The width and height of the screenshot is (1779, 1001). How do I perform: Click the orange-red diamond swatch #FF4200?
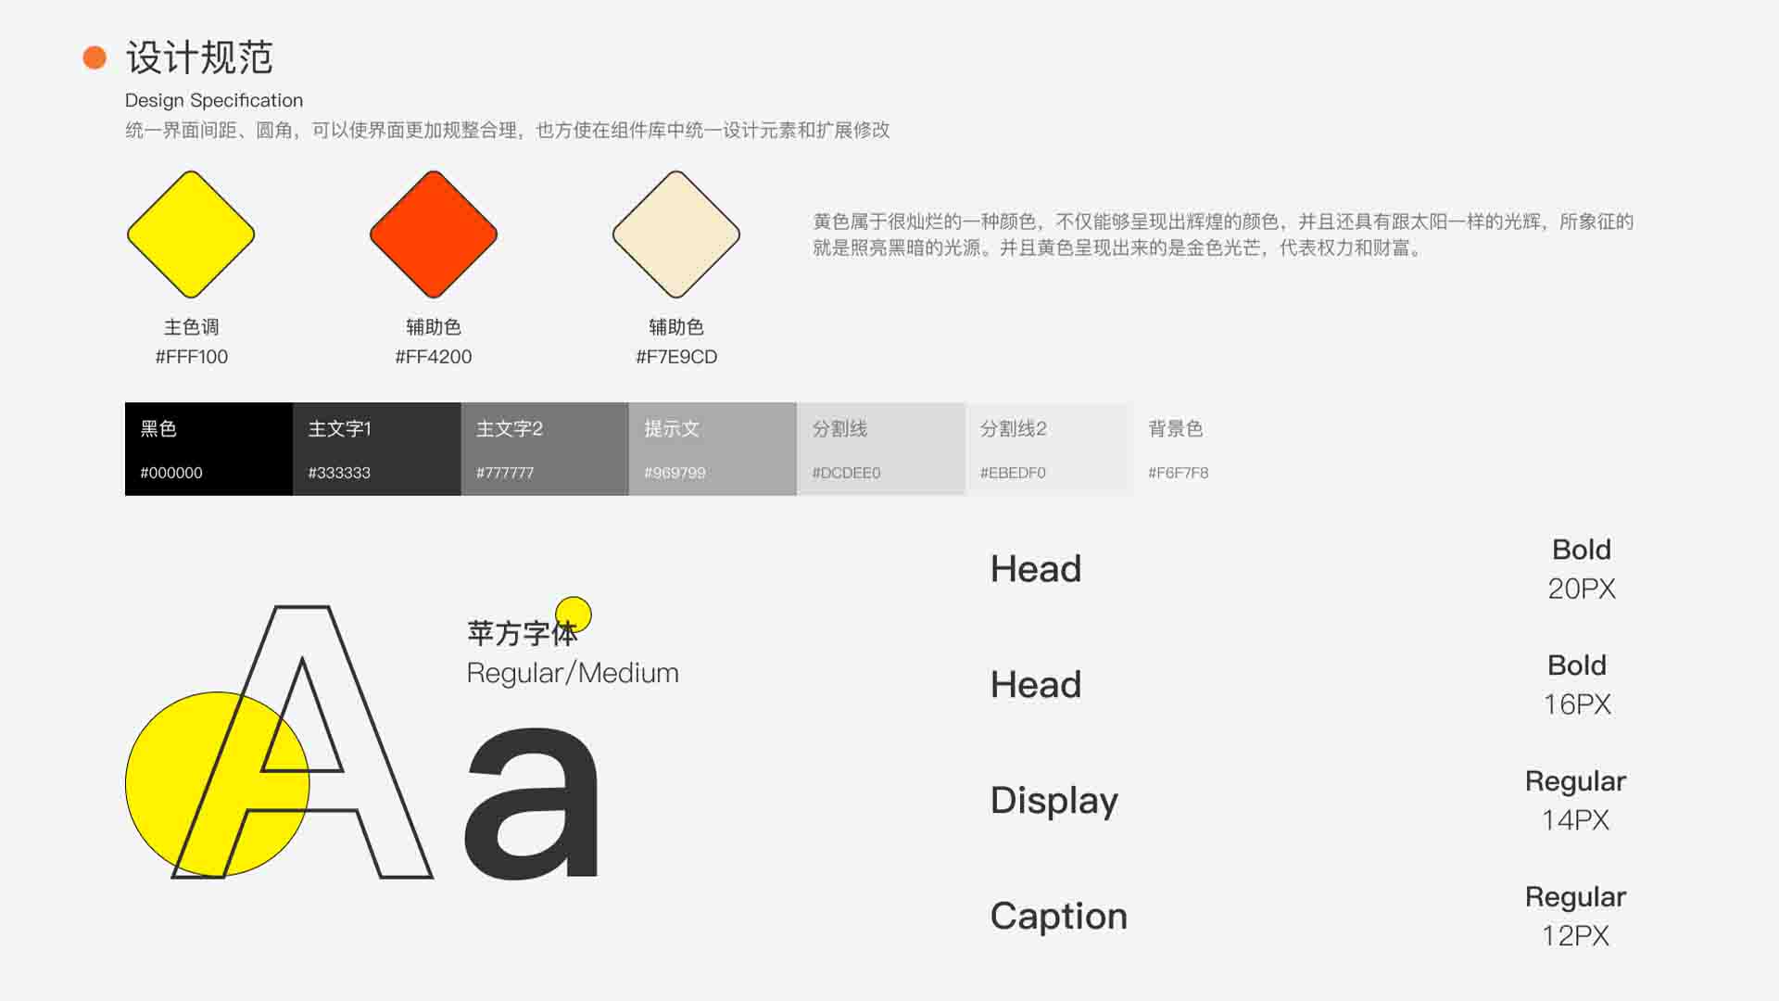(434, 234)
